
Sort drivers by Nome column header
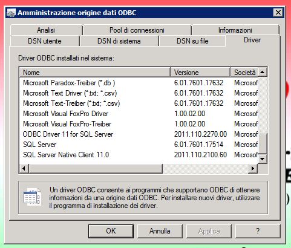[95, 73]
